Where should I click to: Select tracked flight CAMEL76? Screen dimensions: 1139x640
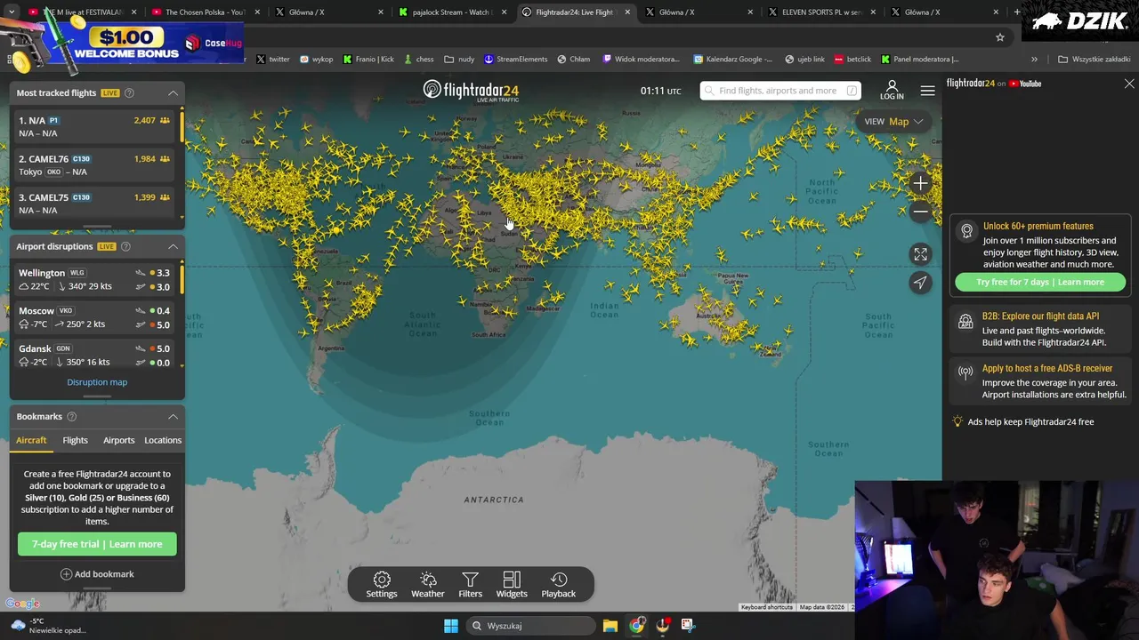[x=94, y=165]
